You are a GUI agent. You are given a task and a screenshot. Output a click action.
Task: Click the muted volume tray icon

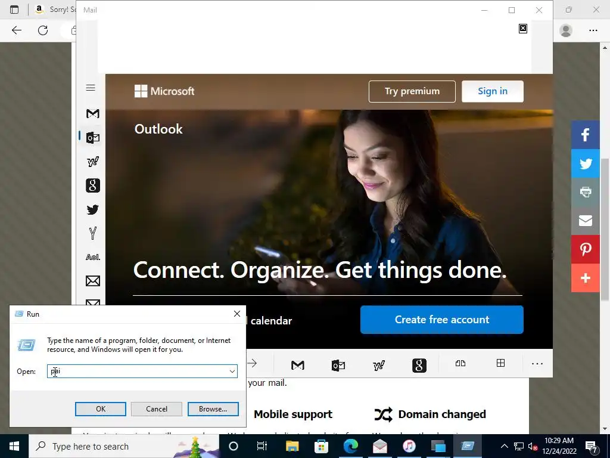(533, 446)
